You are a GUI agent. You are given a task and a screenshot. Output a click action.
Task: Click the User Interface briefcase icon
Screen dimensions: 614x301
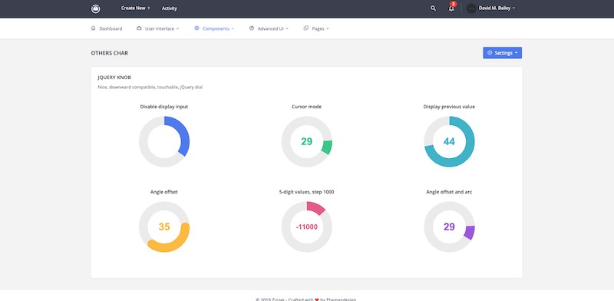pyautogui.click(x=139, y=28)
